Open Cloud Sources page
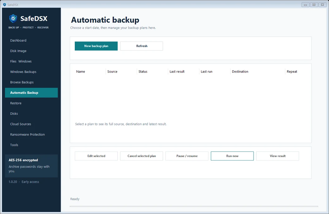 pos(31,124)
